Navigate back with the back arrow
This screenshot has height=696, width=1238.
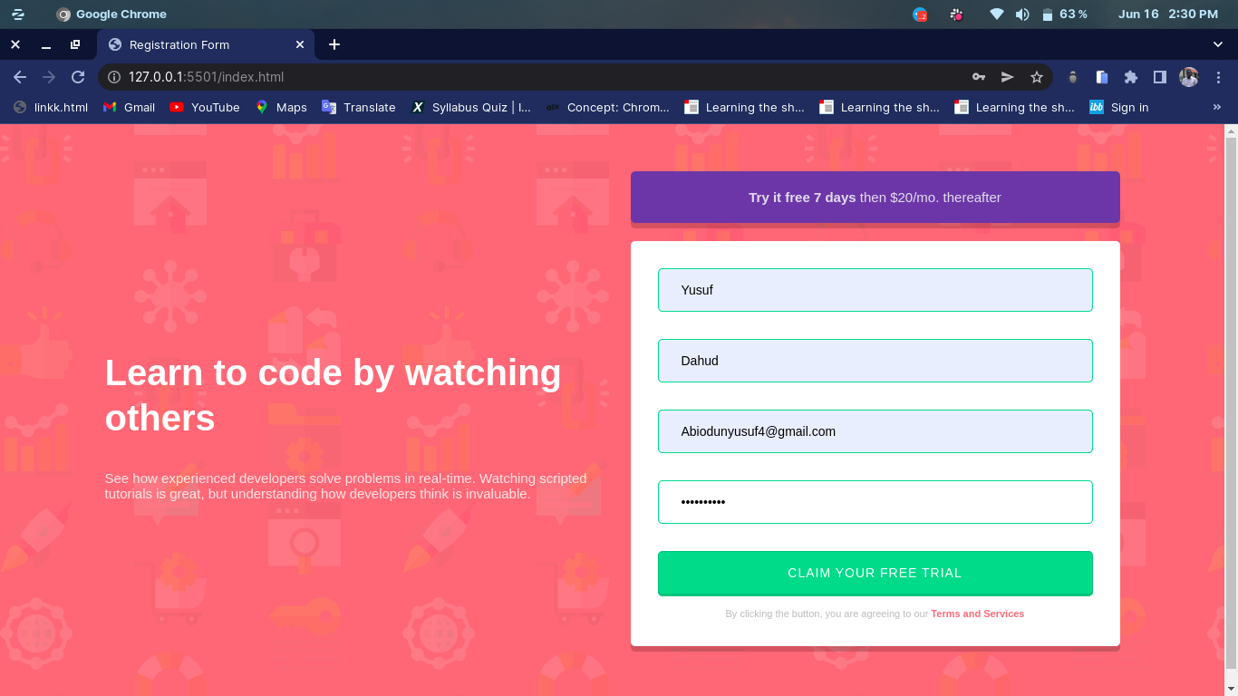[20, 77]
